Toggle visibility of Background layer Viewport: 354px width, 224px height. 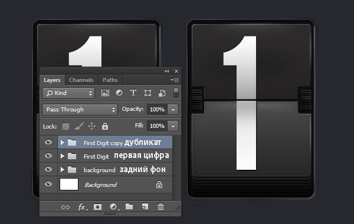pos(48,184)
